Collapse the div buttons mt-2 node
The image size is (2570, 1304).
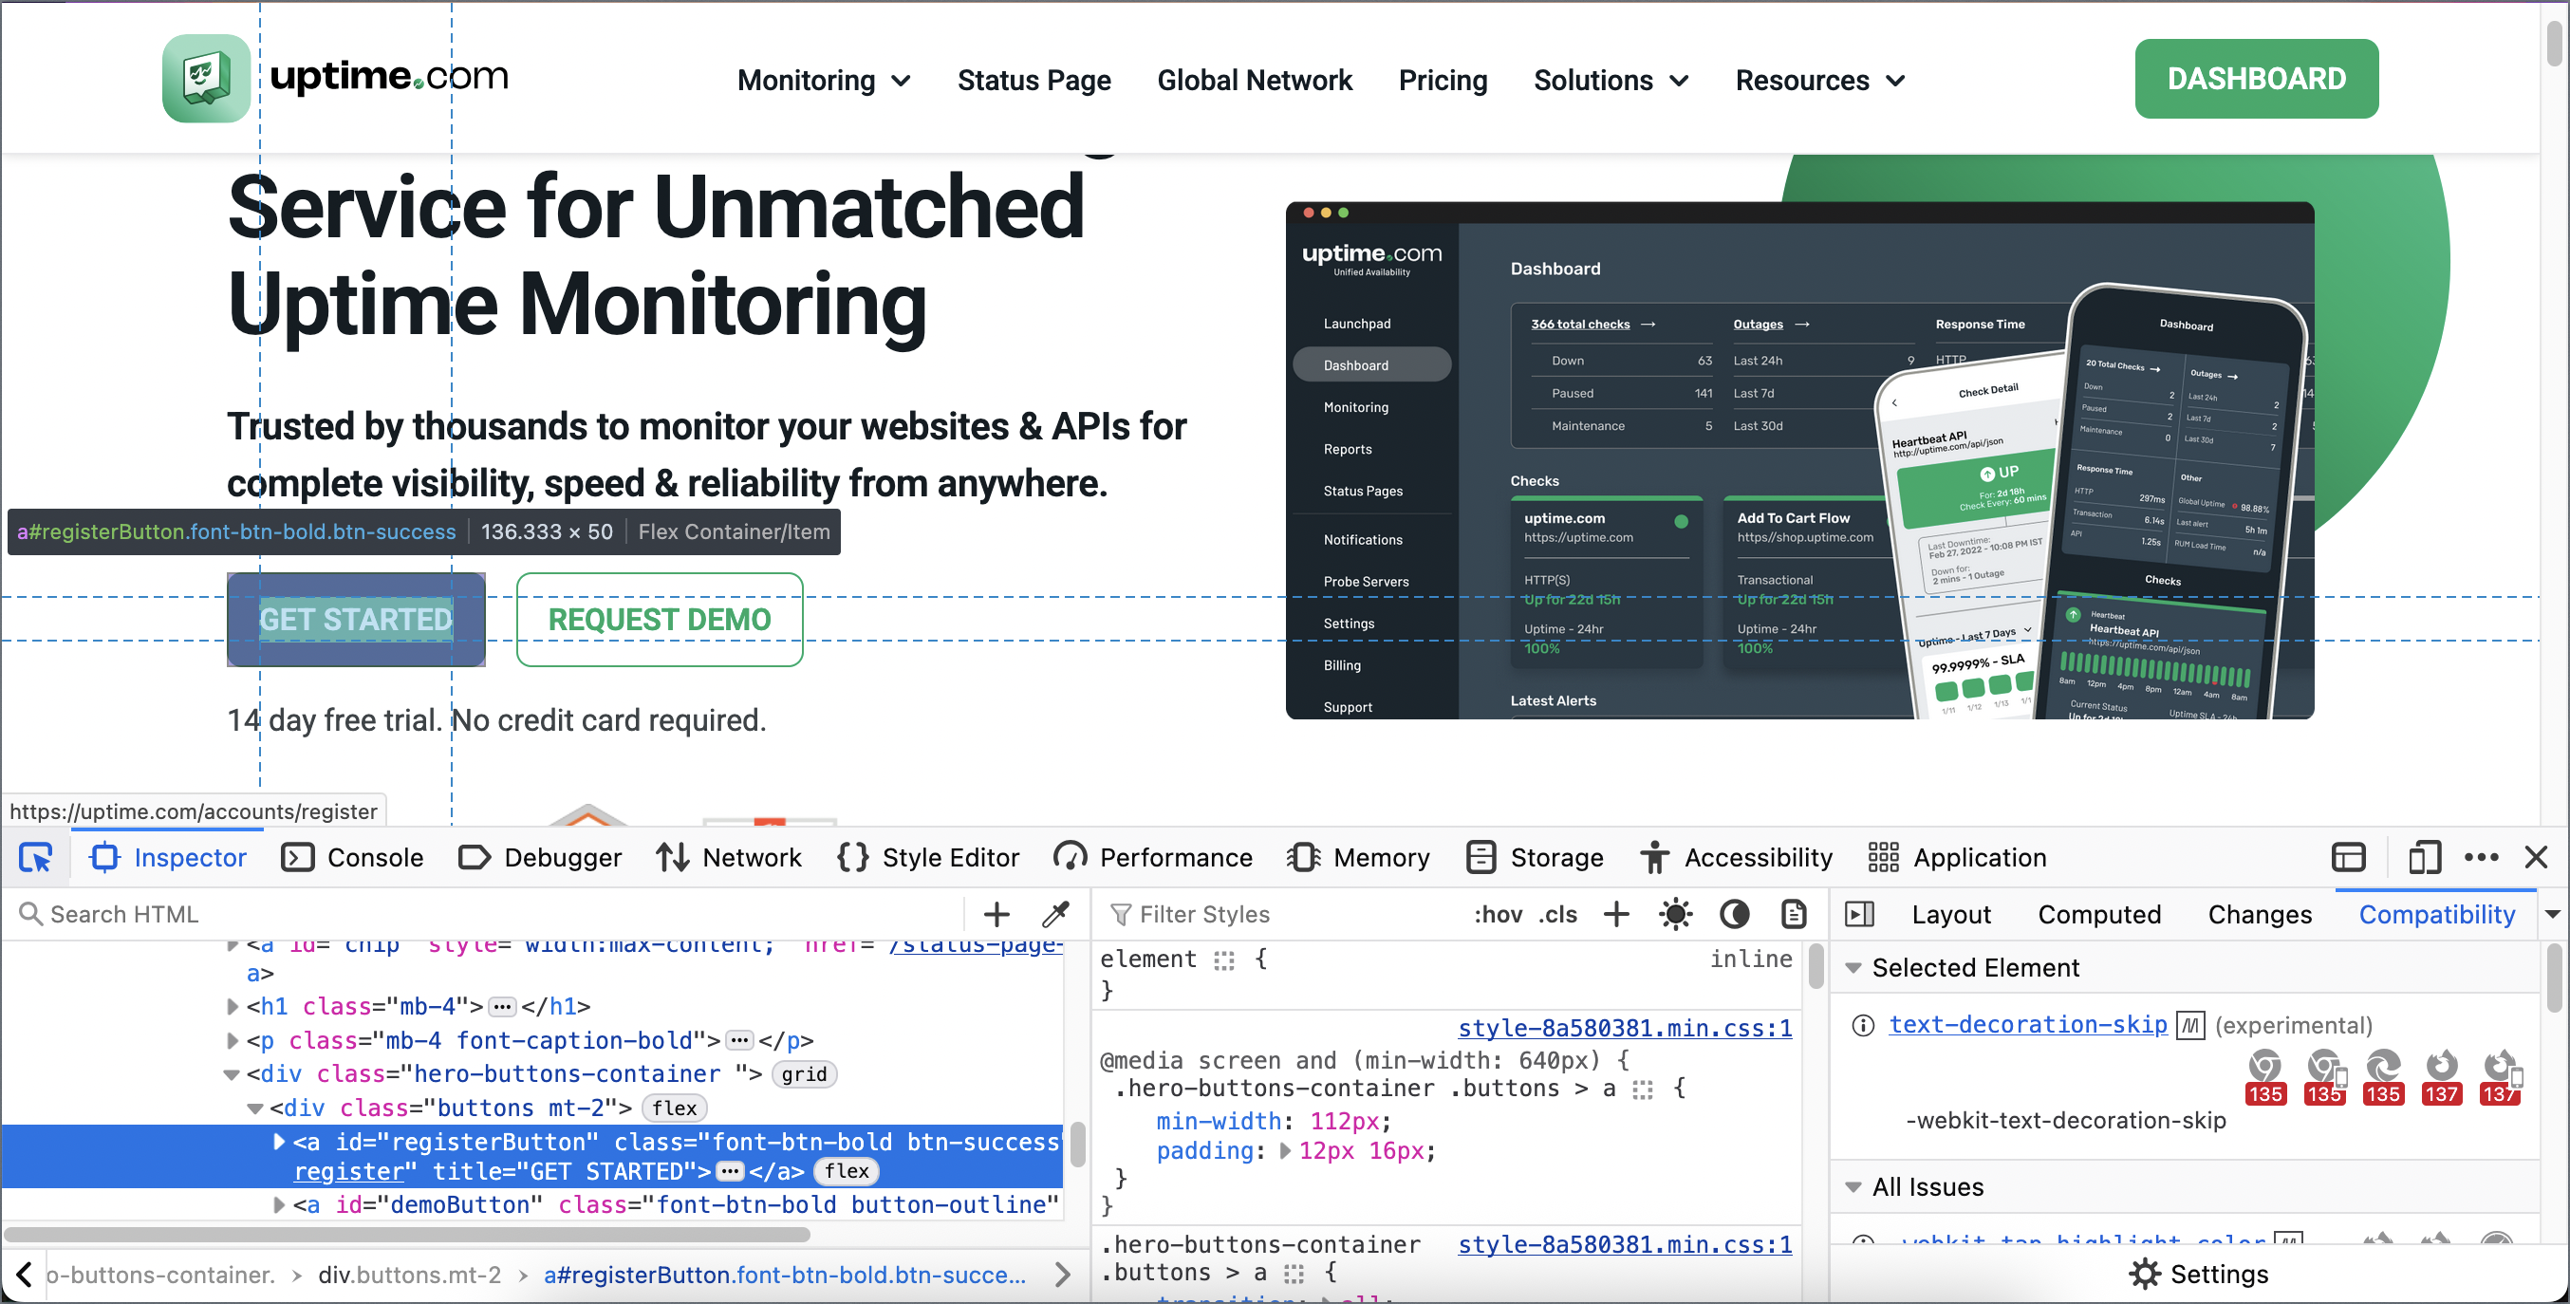(x=254, y=1108)
